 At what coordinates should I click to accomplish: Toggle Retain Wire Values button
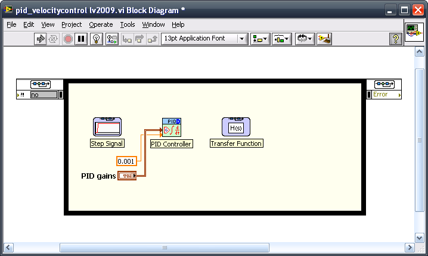pyautogui.click(x=112, y=39)
